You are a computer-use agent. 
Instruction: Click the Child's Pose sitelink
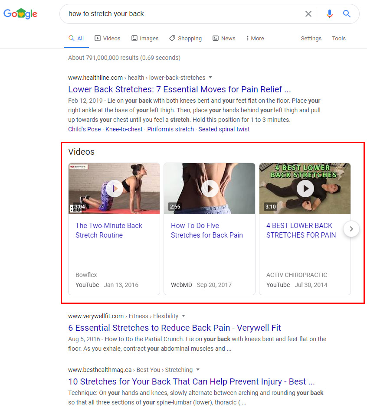[84, 129]
